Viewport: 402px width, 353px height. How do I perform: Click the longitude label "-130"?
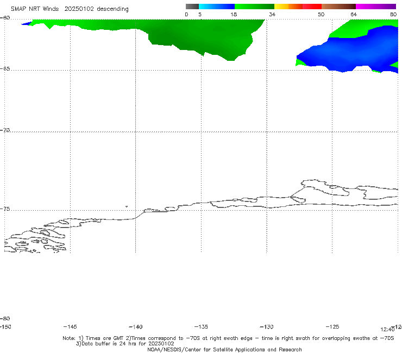pyautogui.click(x=267, y=327)
